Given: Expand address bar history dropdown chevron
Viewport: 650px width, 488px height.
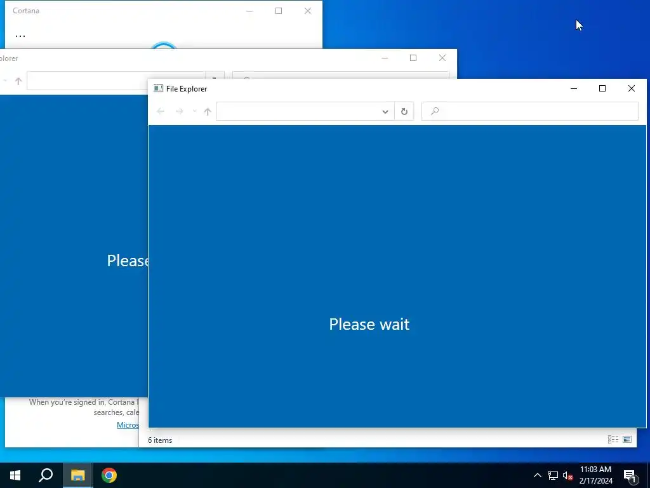Looking at the screenshot, I should [x=385, y=112].
